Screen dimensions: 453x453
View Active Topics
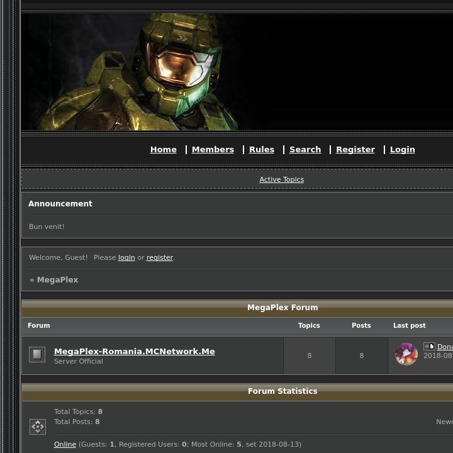[281, 180]
